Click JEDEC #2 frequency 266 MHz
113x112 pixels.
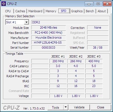tap(76, 61)
